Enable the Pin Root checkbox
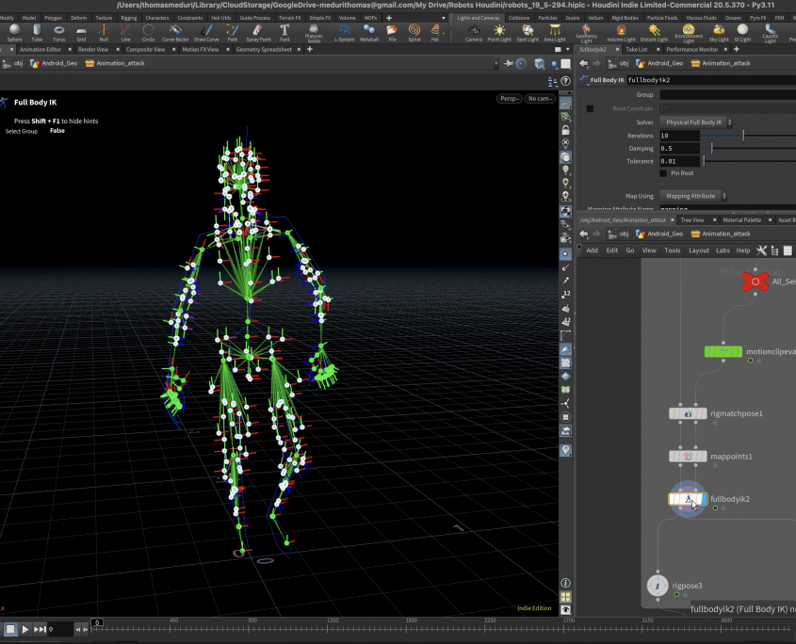The height and width of the screenshot is (644, 796). coord(662,173)
